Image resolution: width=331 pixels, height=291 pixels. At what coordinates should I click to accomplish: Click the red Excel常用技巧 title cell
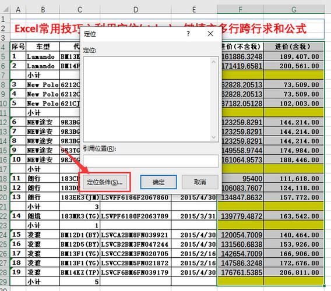pyautogui.click(x=167, y=29)
